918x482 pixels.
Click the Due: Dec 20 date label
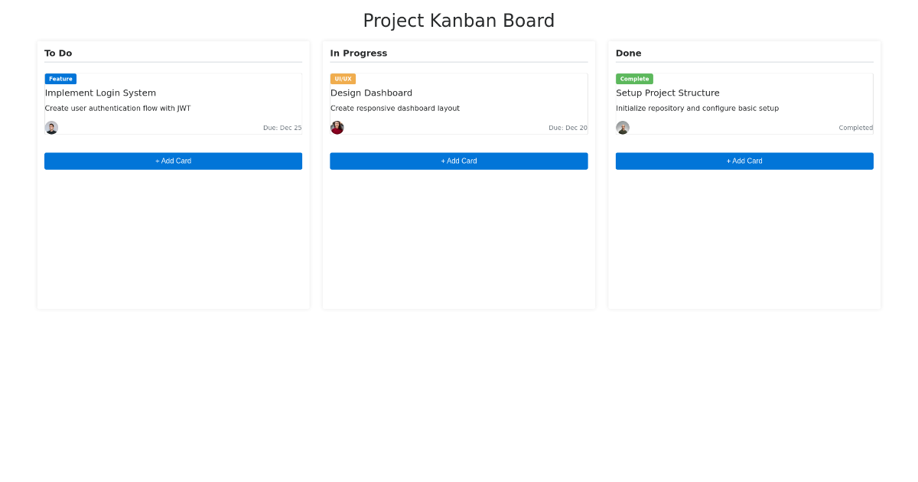click(x=568, y=127)
